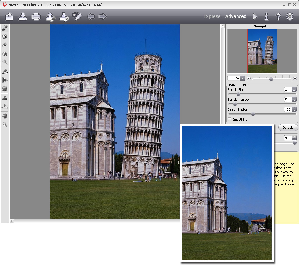This screenshot has width=299, height=266.
Task: Choose the Bucket fill tool
Action: tap(5, 53)
